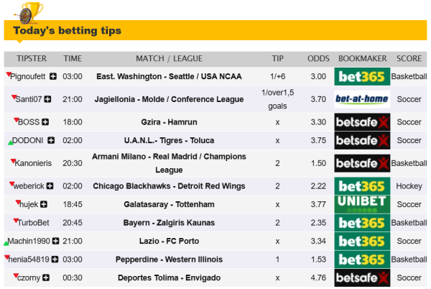Screen dimensions: 431x289
Task: Click the ODDS column header
Action: (x=318, y=58)
